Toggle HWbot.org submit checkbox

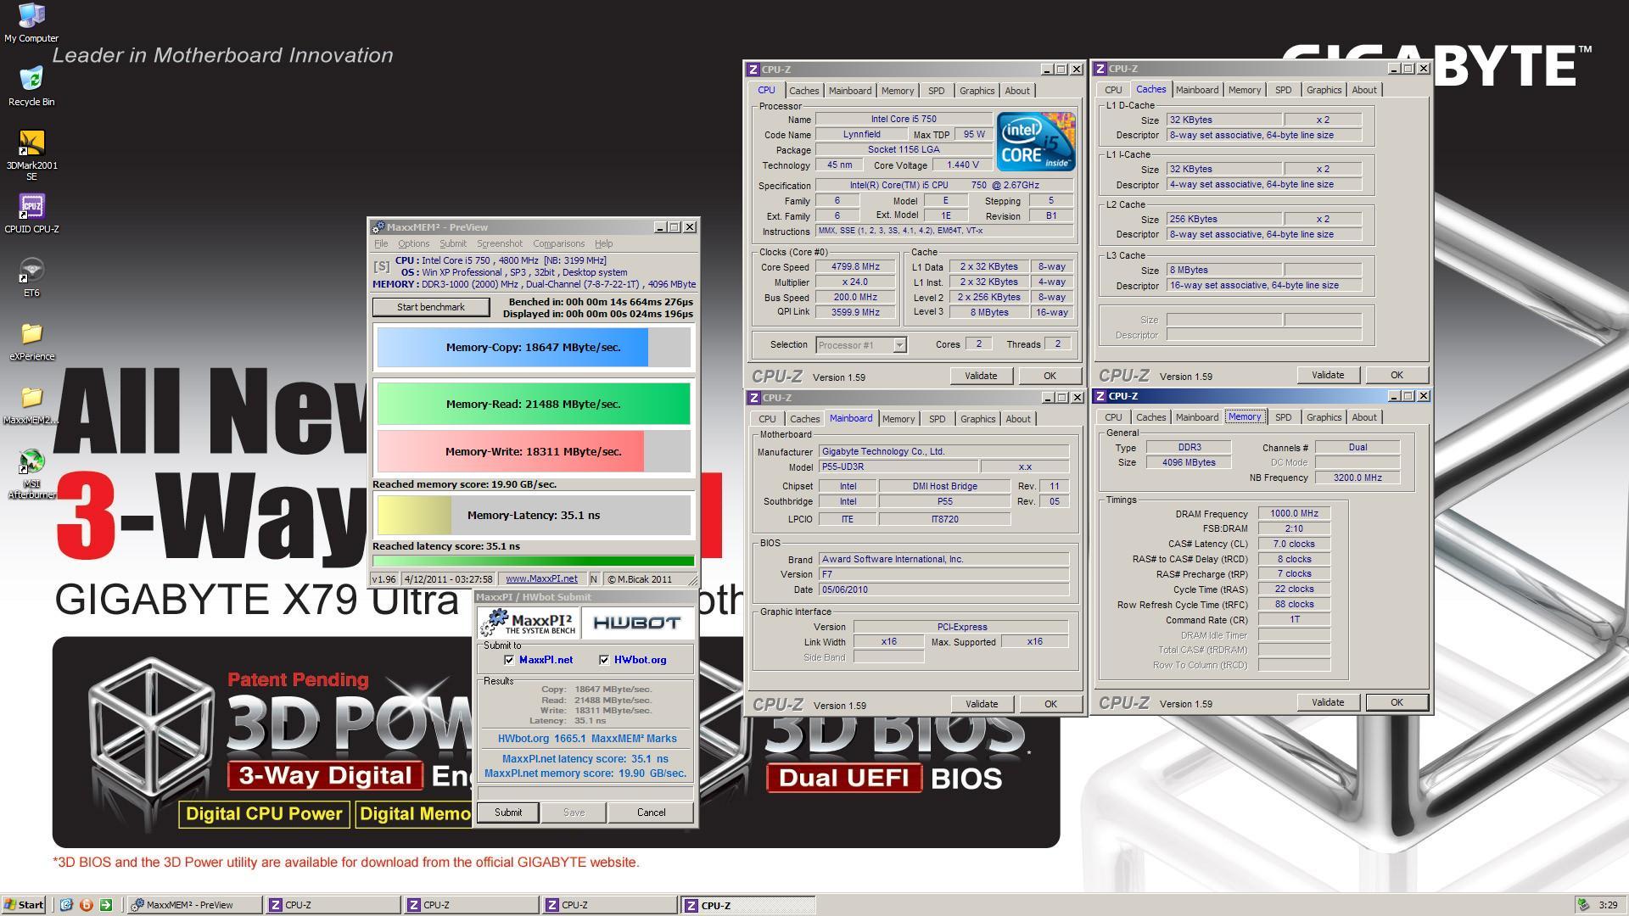[604, 660]
